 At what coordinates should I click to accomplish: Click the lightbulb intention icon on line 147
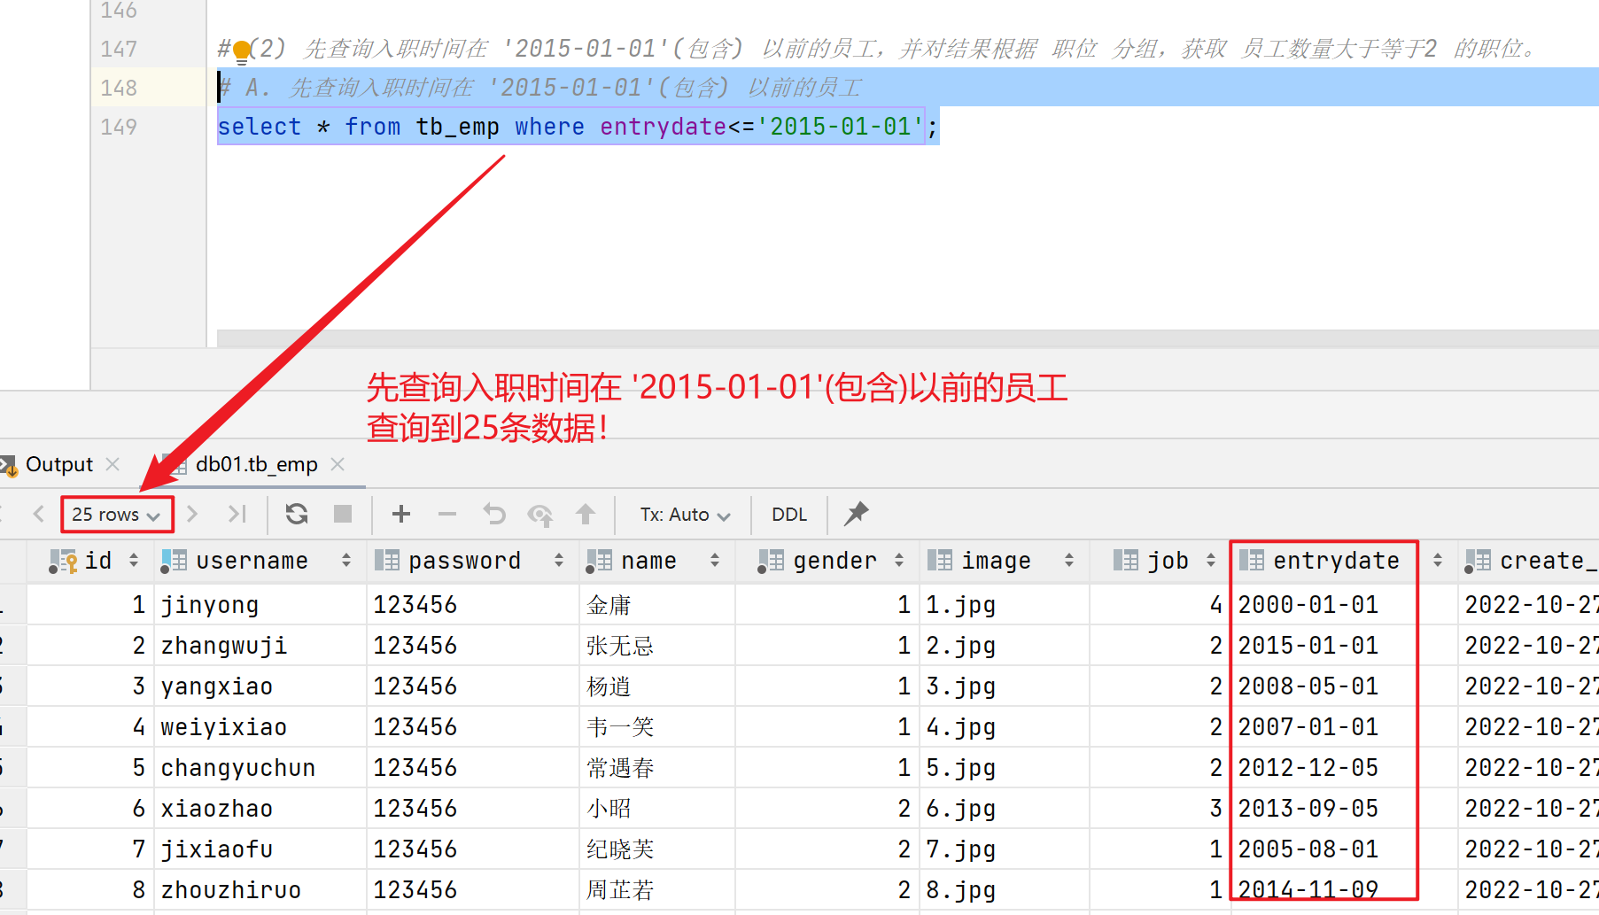pos(241,50)
